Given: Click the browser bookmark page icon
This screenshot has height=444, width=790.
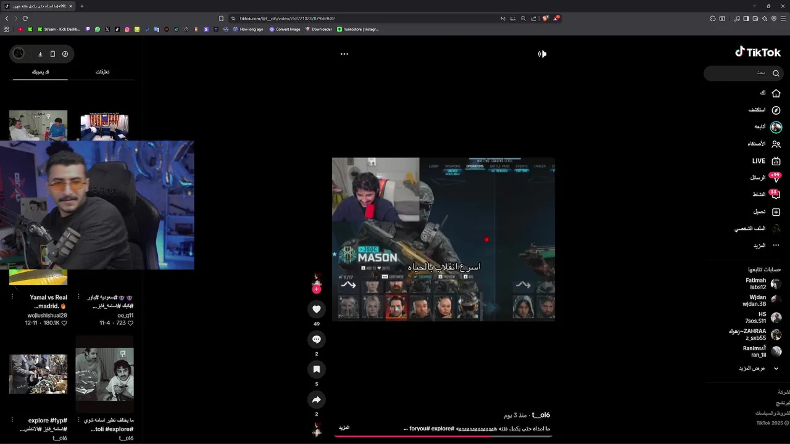Looking at the screenshot, I should pyautogui.click(x=221, y=18).
